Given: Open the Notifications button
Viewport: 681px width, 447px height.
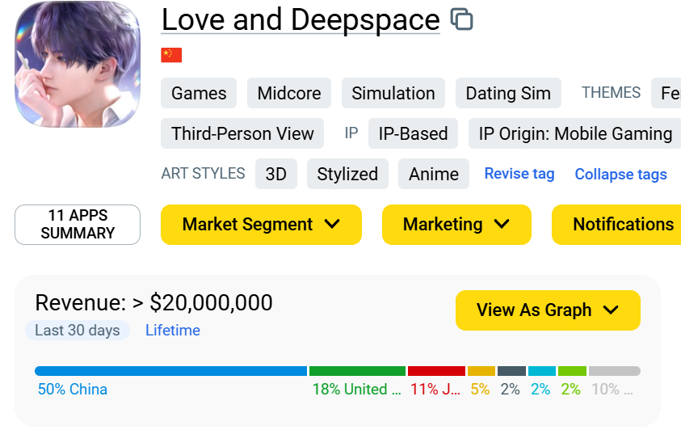Looking at the screenshot, I should [616, 225].
